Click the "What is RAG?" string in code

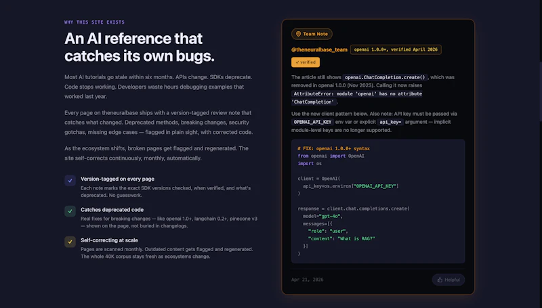[356, 238]
